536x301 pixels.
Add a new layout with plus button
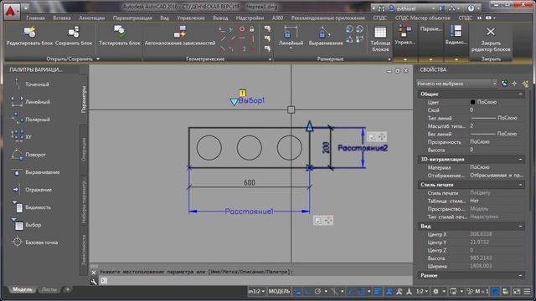pyautogui.click(x=67, y=289)
